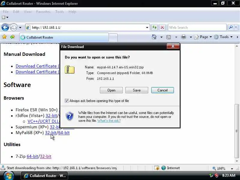
Task: Expand the zoom level dropdown arrow
Action: (232, 169)
